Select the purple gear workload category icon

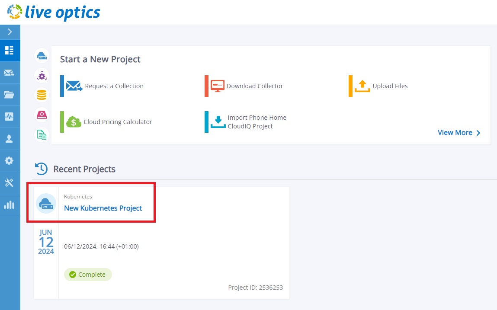click(42, 76)
